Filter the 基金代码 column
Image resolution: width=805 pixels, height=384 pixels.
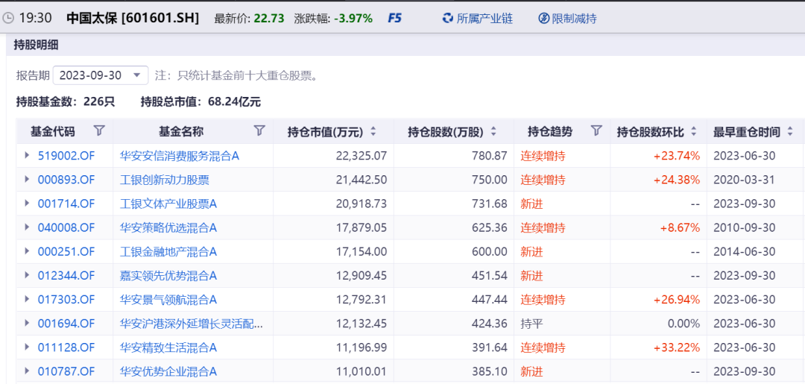tap(100, 131)
